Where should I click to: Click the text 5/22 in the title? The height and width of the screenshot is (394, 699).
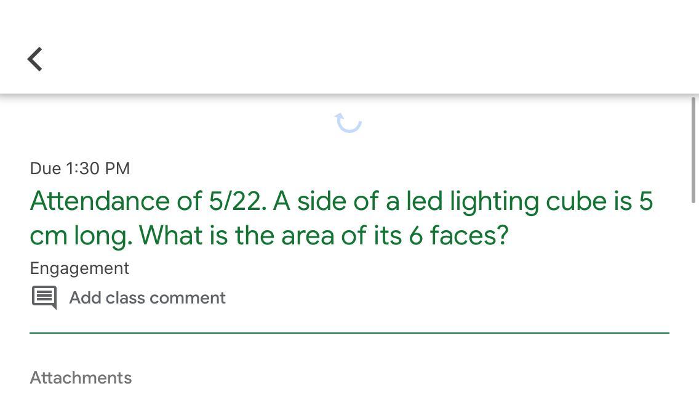point(238,201)
